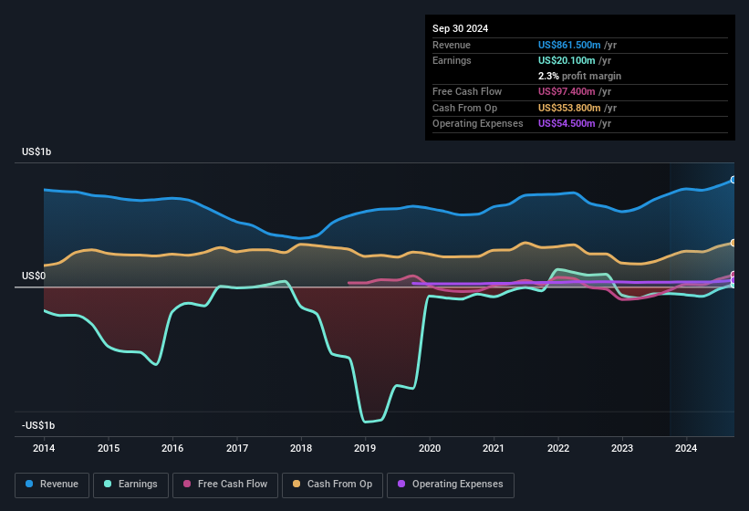Image resolution: width=749 pixels, height=511 pixels.
Task: Click the 2020 x-axis label
Action: tap(430, 448)
